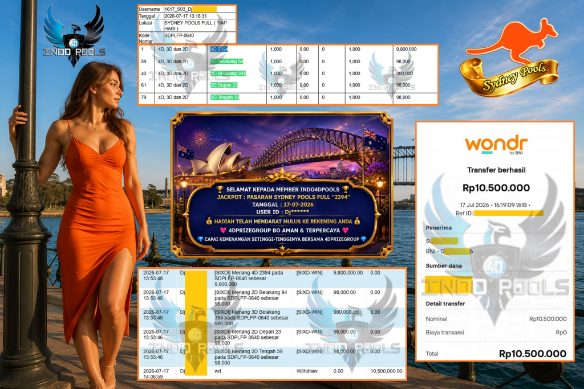The height and width of the screenshot is (389, 584).
Task: Select the 10,500,000.00 withdraw amount
Action: pos(386,371)
